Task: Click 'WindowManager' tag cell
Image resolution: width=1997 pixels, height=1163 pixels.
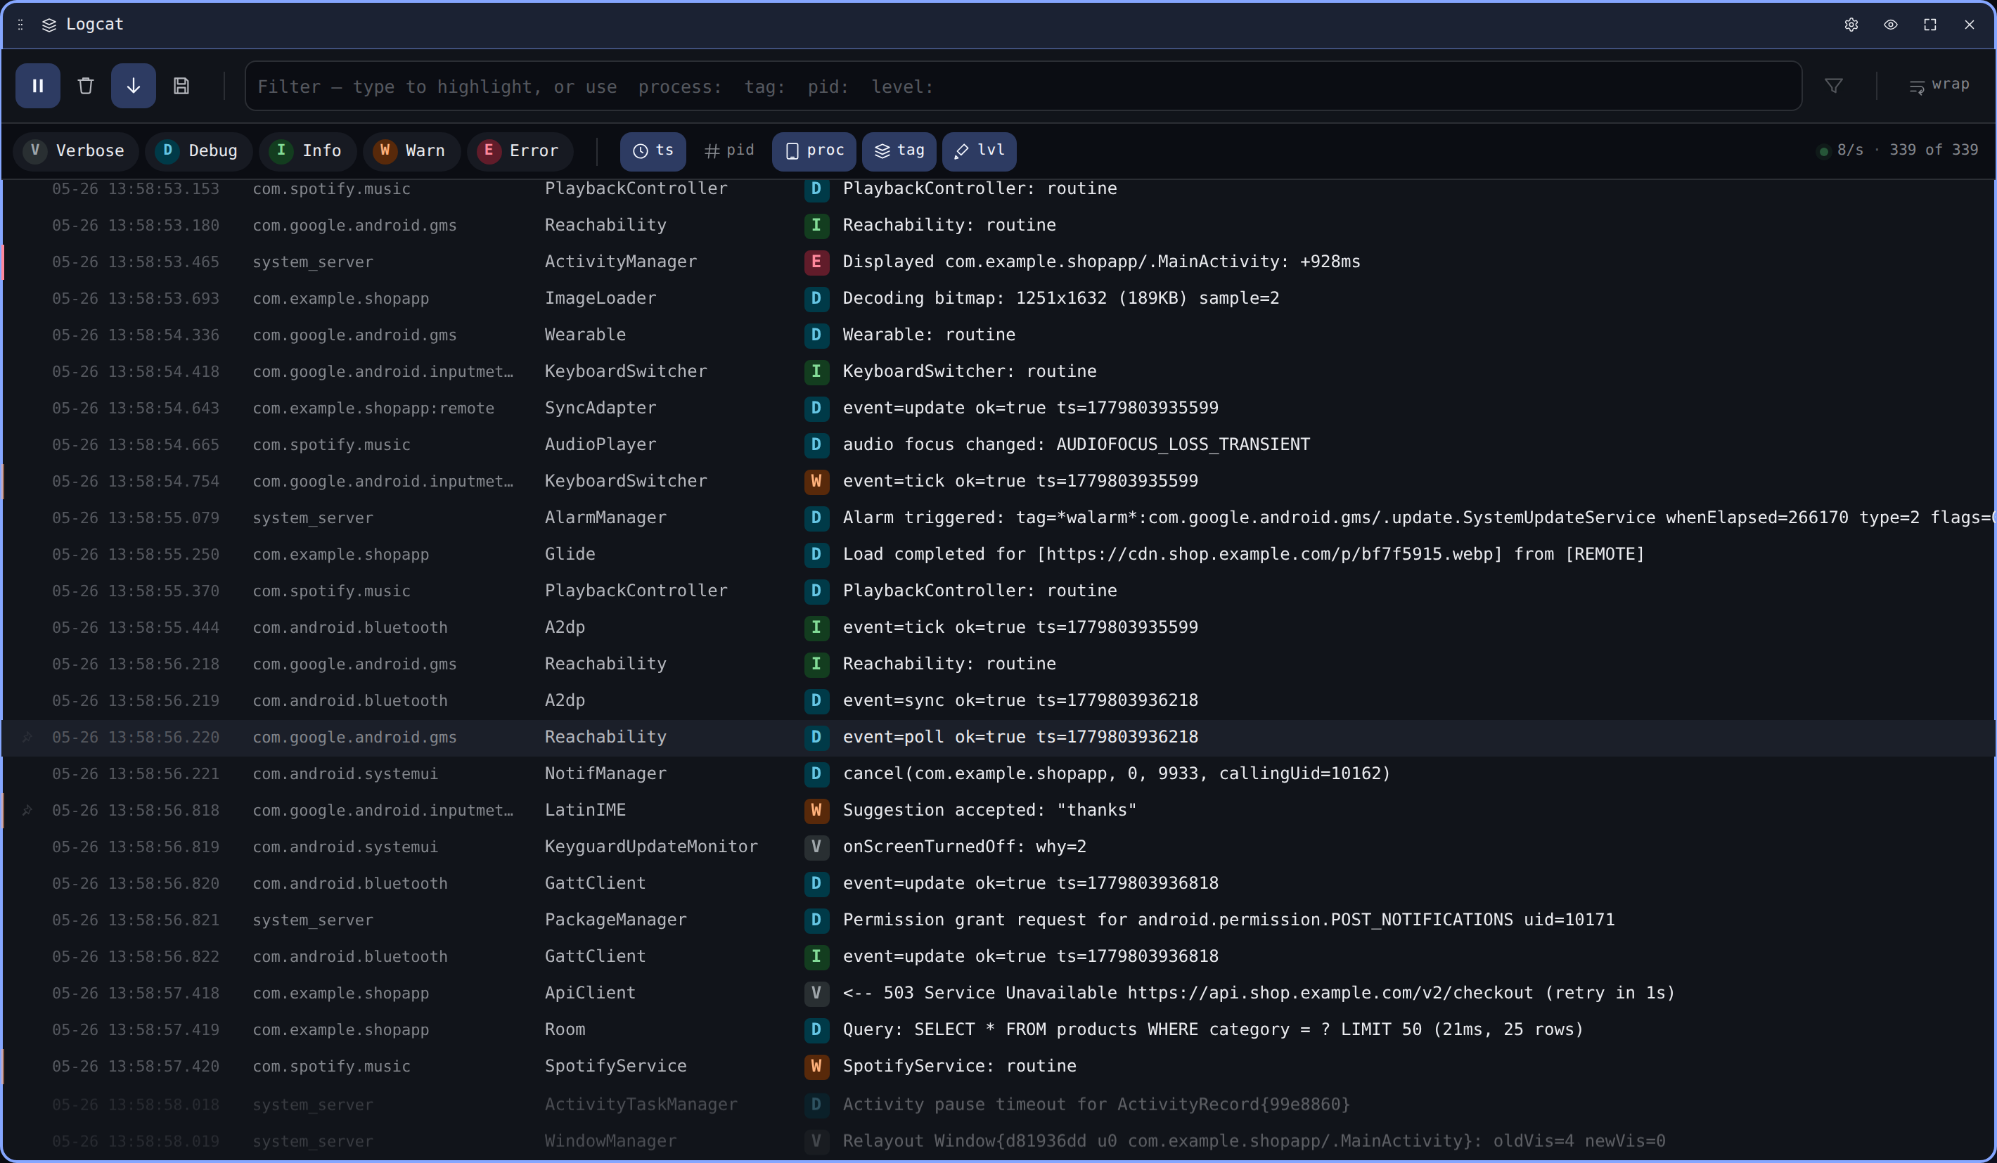Action: 611,1140
